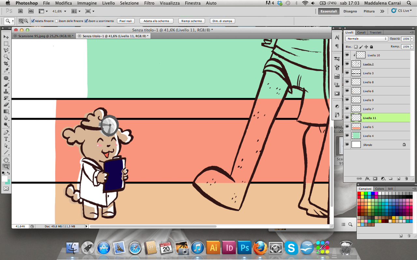Switch to the Disegno workspace
Viewport: 417px width, 260px height.
[350, 11]
